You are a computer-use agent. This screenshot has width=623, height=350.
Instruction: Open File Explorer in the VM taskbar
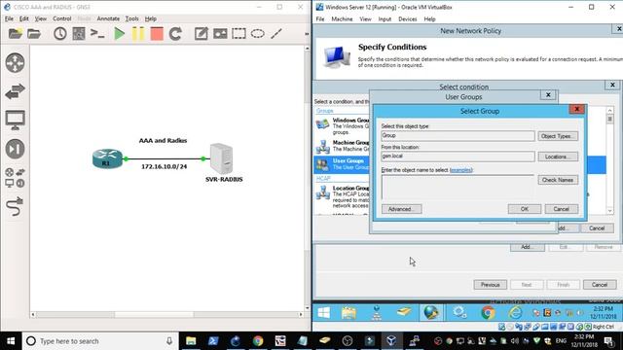click(x=348, y=313)
